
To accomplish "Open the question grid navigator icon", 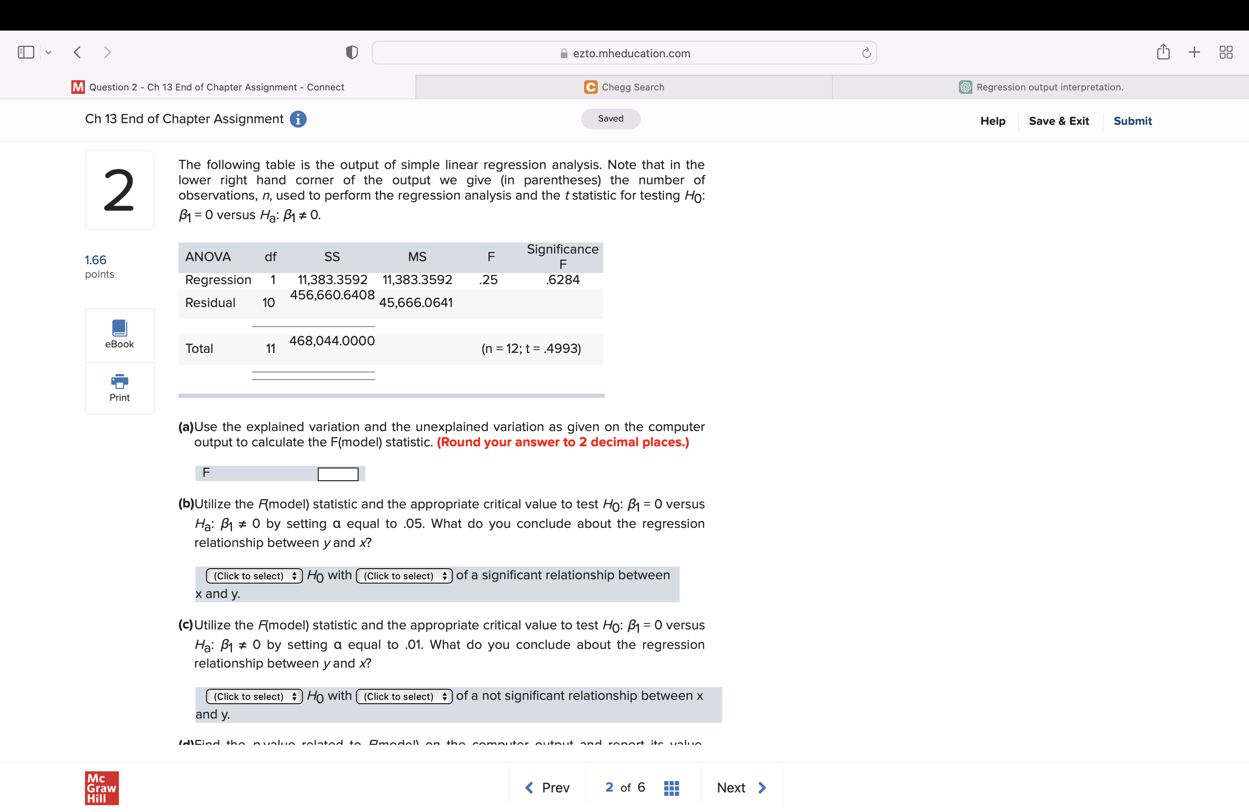I will point(671,787).
